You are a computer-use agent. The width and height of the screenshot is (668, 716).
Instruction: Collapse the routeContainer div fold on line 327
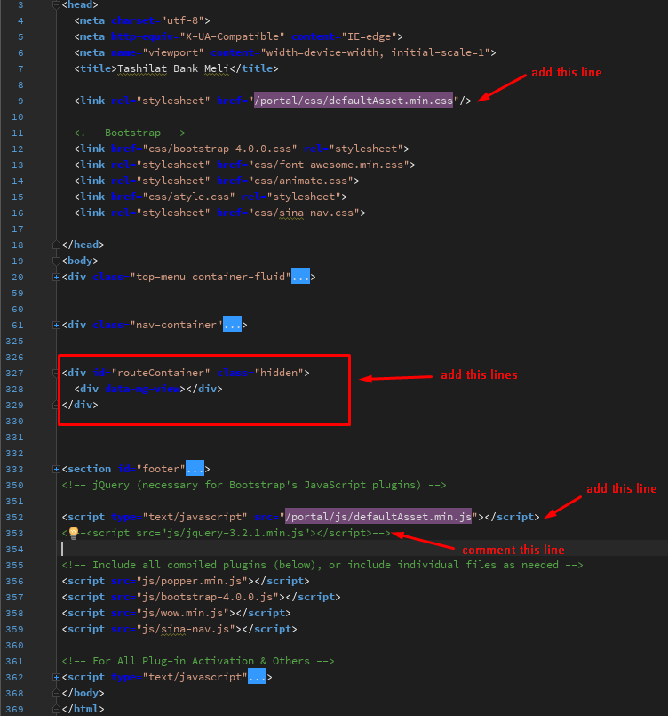[56, 373]
